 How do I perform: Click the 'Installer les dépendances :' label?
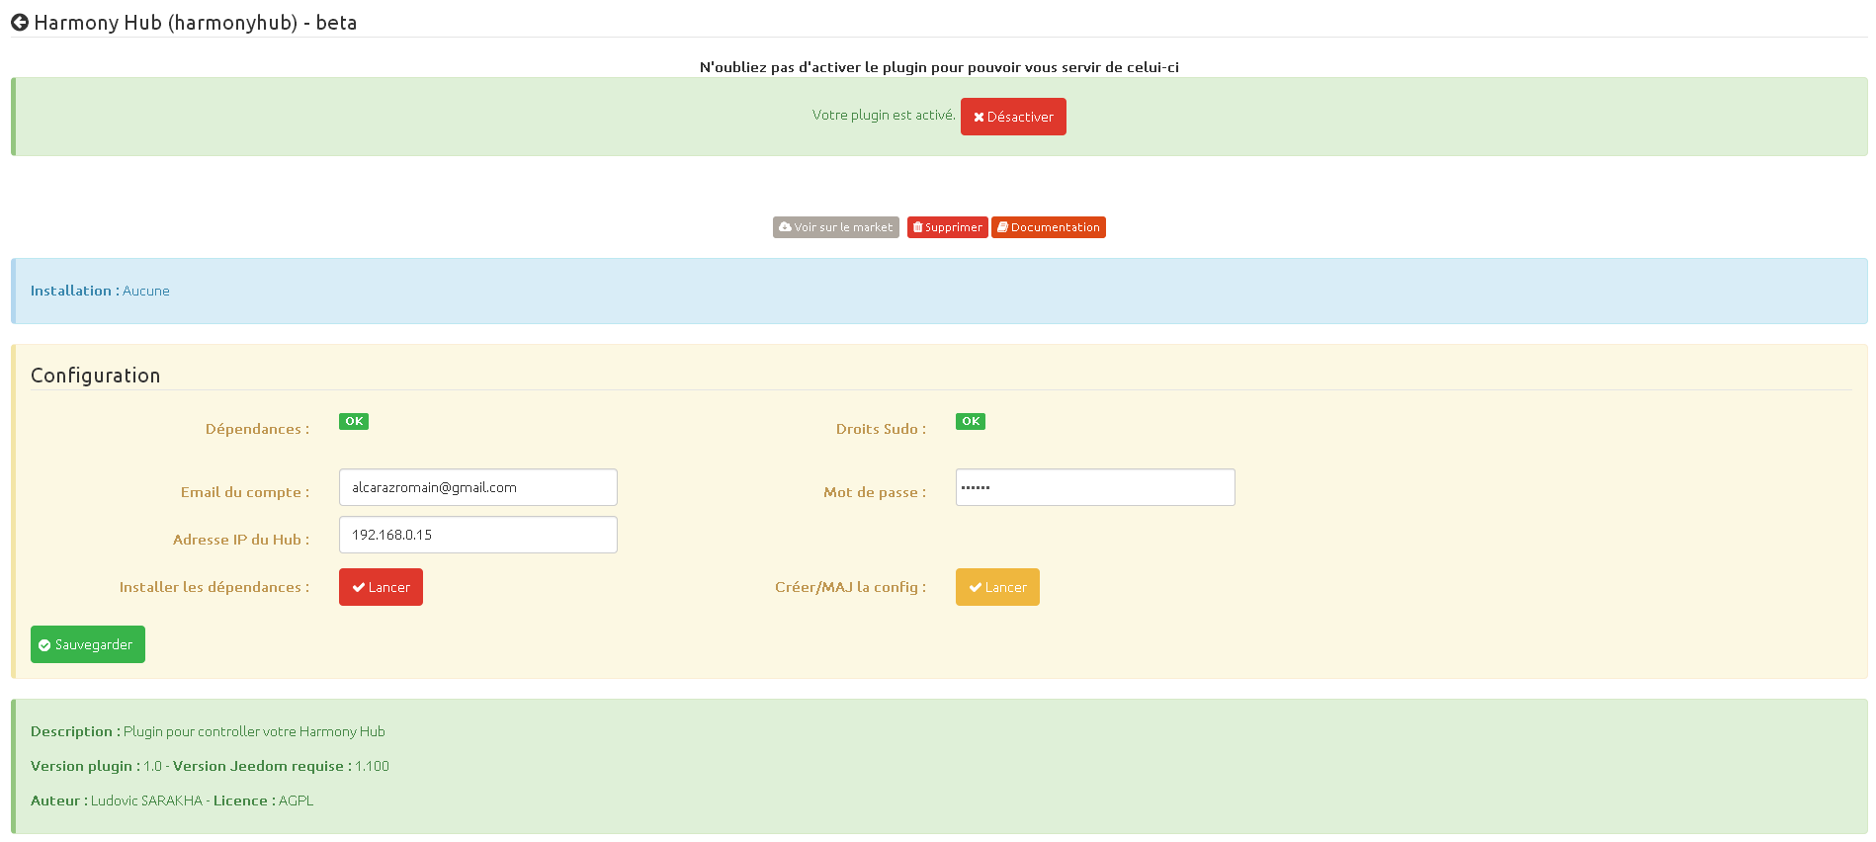pos(214,587)
